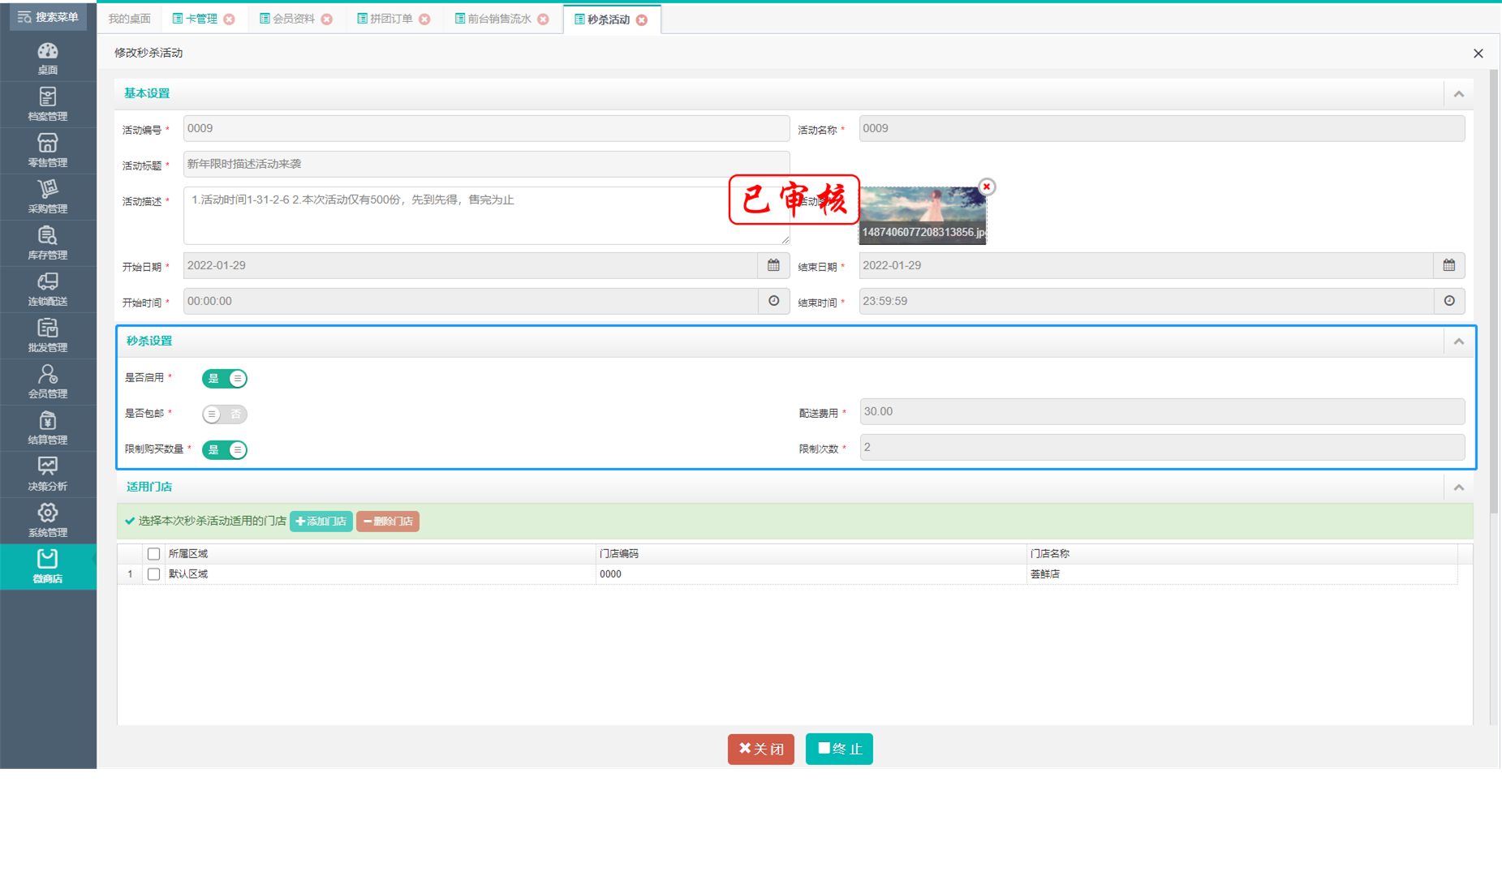Collapse the 基本设置 section
The image size is (1502, 872).
1459,94
